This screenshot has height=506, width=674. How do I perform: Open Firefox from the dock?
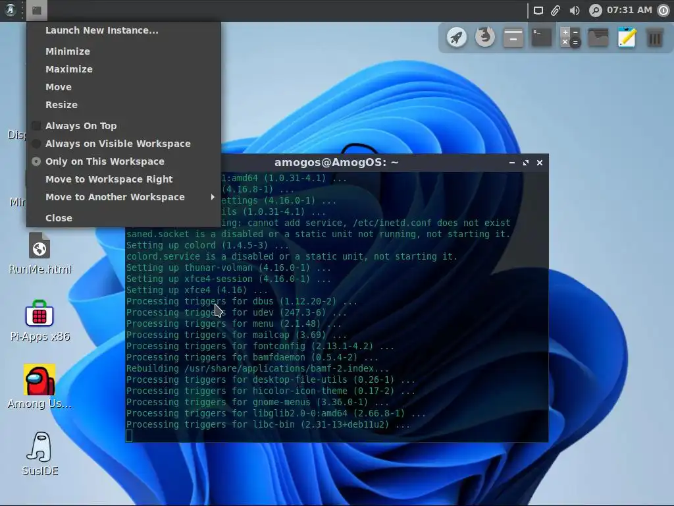pos(485,38)
